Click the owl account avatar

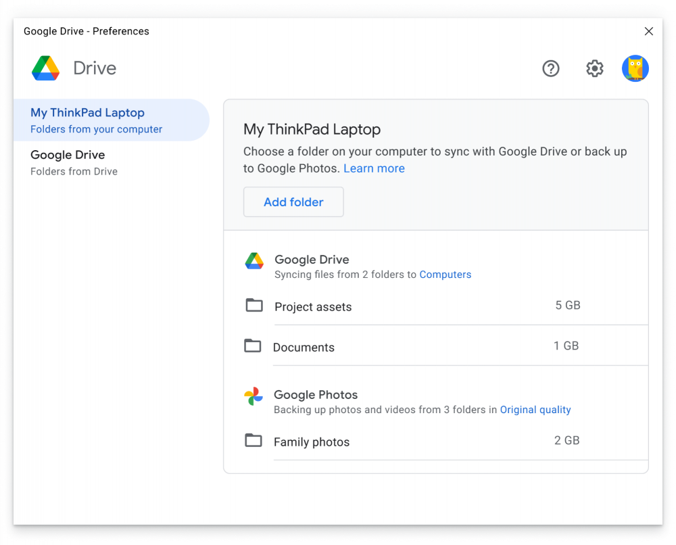coord(635,68)
